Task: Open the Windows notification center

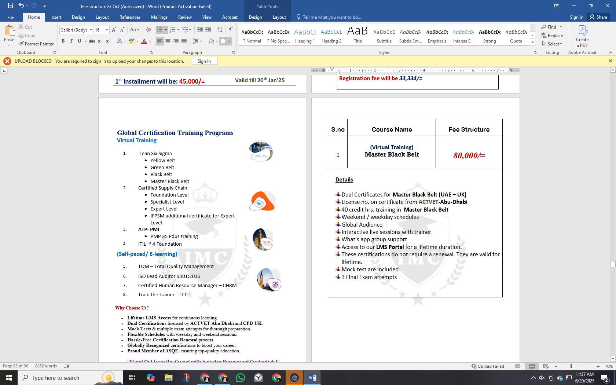Action: click(605, 378)
